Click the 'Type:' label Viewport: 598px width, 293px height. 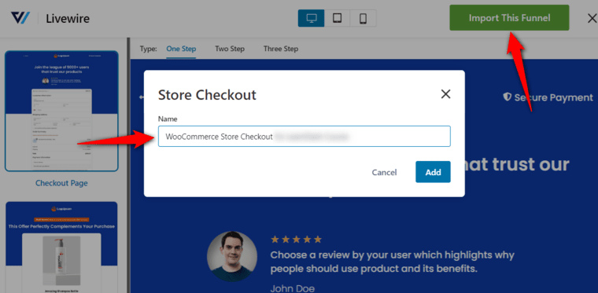[149, 49]
